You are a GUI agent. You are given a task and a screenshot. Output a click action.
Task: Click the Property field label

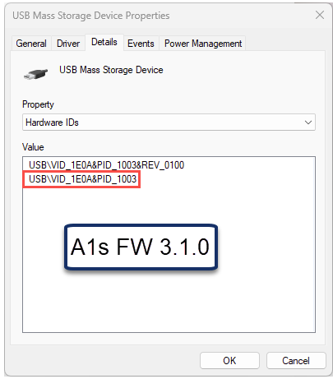click(x=38, y=104)
